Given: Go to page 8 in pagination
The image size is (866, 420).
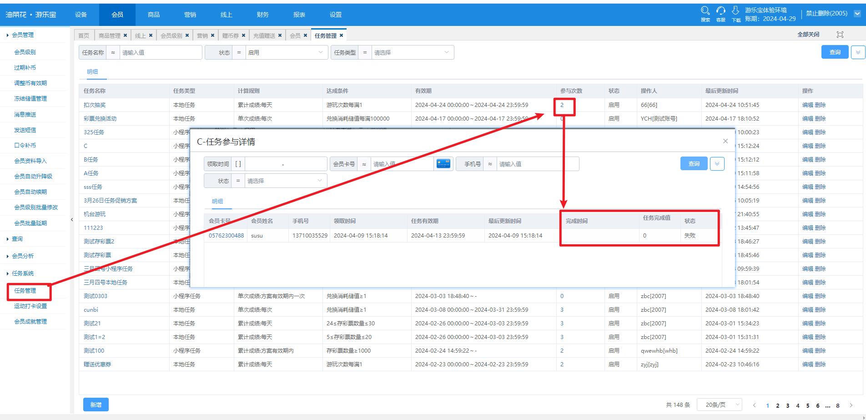Looking at the screenshot, I should pos(838,405).
